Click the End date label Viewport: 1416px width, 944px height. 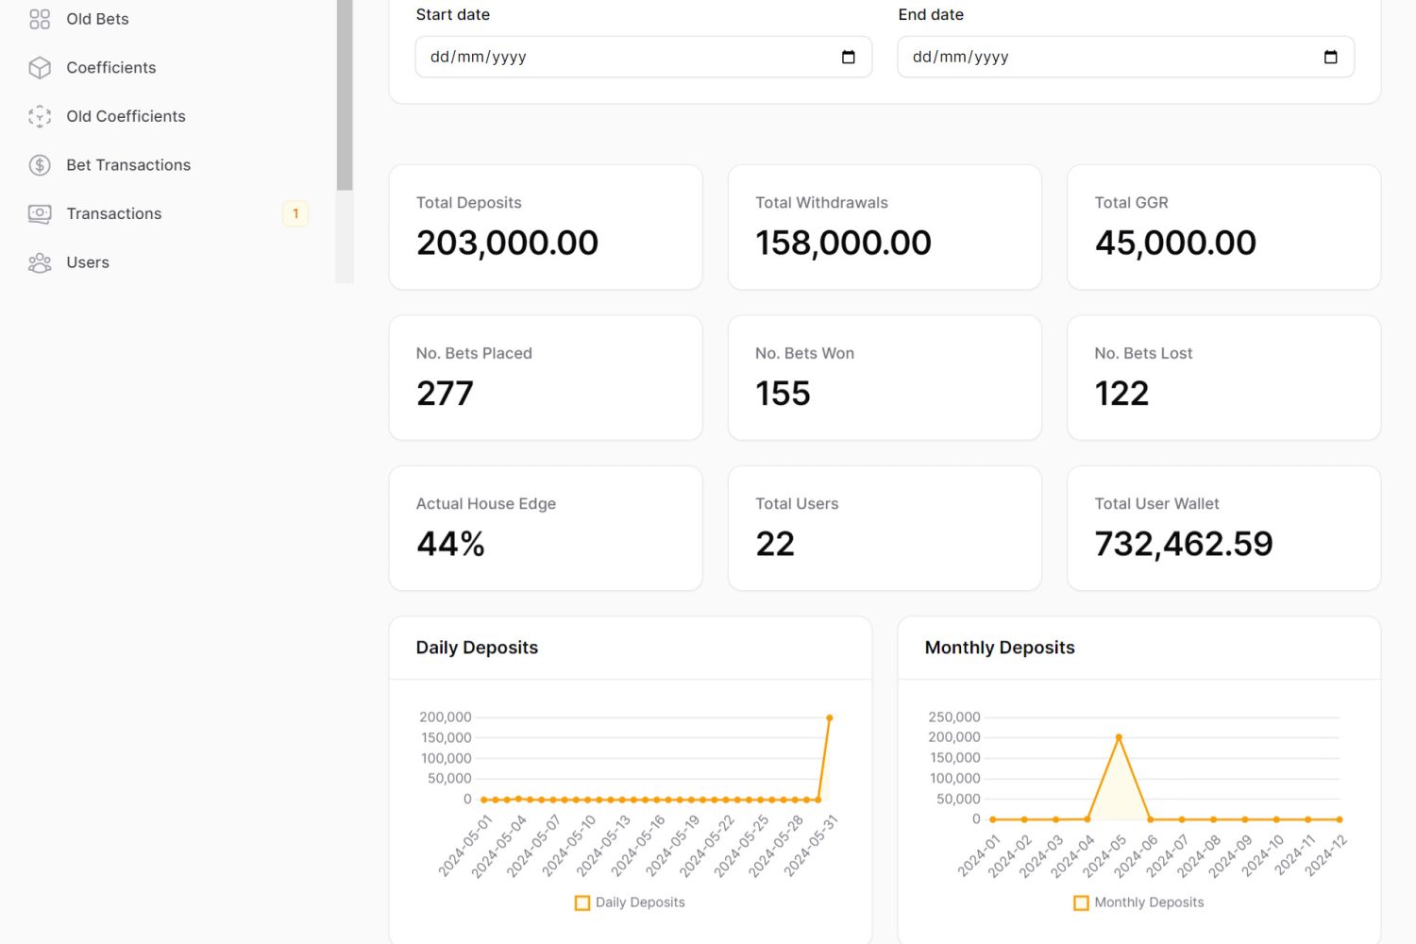pyautogui.click(x=931, y=14)
